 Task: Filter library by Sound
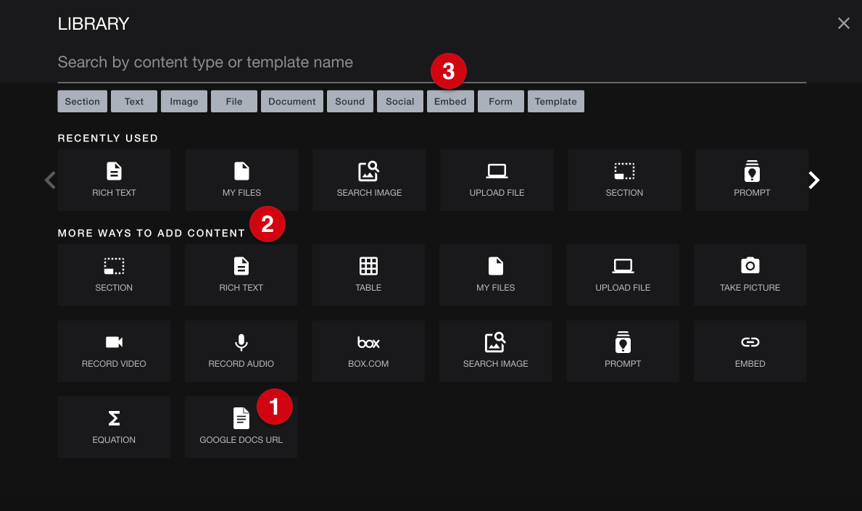(350, 101)
